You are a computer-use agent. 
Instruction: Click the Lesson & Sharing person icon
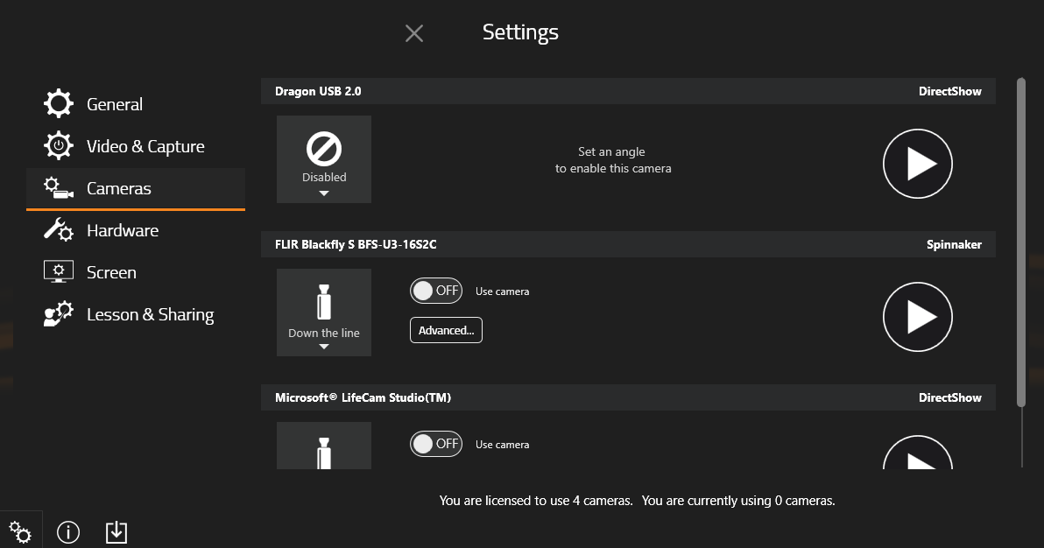click(59, 313)
